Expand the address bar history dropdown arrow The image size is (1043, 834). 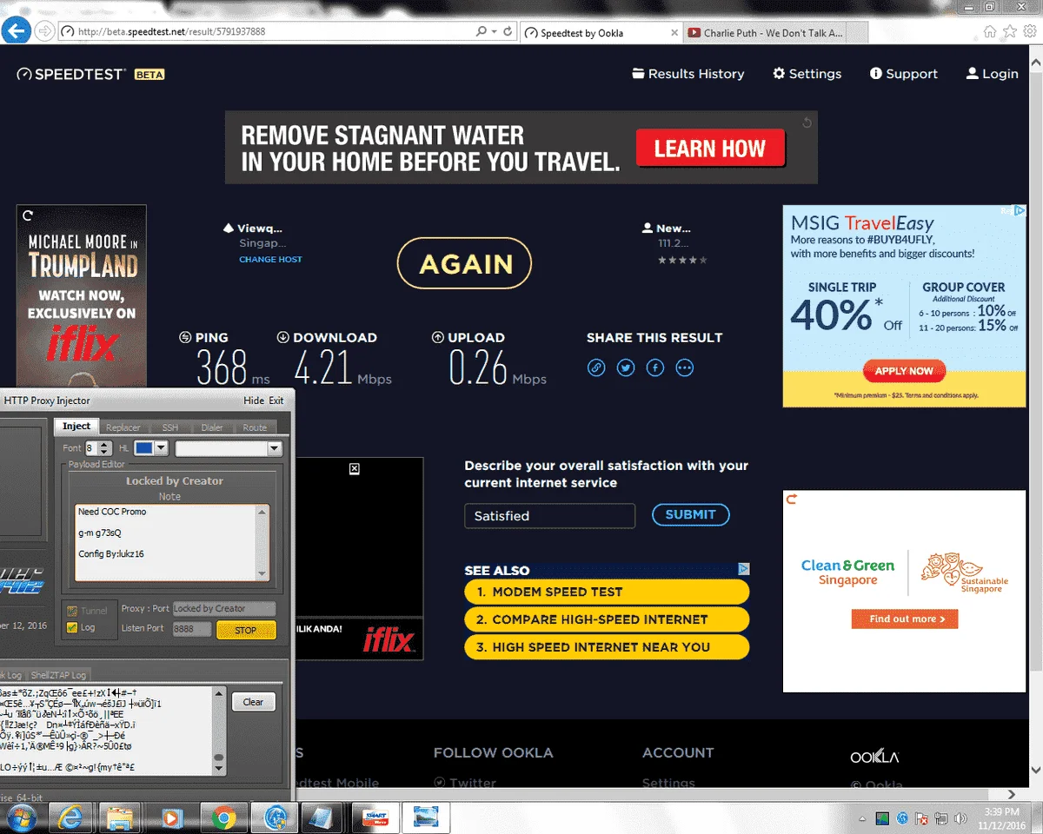495,31
